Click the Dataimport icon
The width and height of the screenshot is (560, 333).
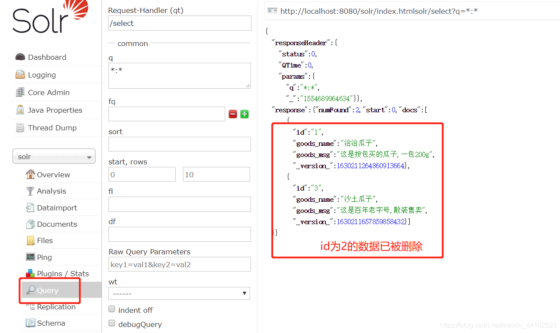click(31, 207)
